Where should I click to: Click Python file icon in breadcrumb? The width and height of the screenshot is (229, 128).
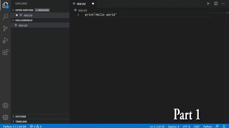75,10
